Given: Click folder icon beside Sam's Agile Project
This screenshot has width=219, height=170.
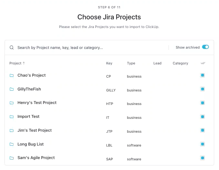Looking at the screenshot, I should click(x=12, y=158).
